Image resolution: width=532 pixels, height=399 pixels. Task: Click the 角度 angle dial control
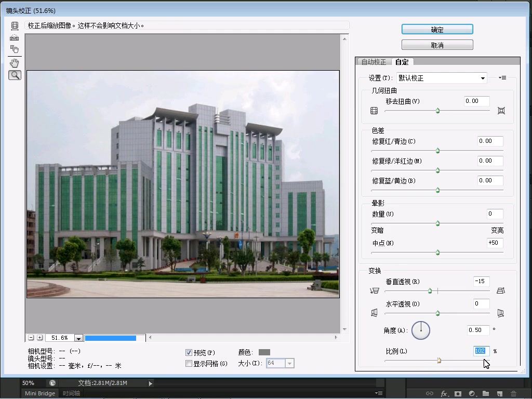(x=421, y=330)
